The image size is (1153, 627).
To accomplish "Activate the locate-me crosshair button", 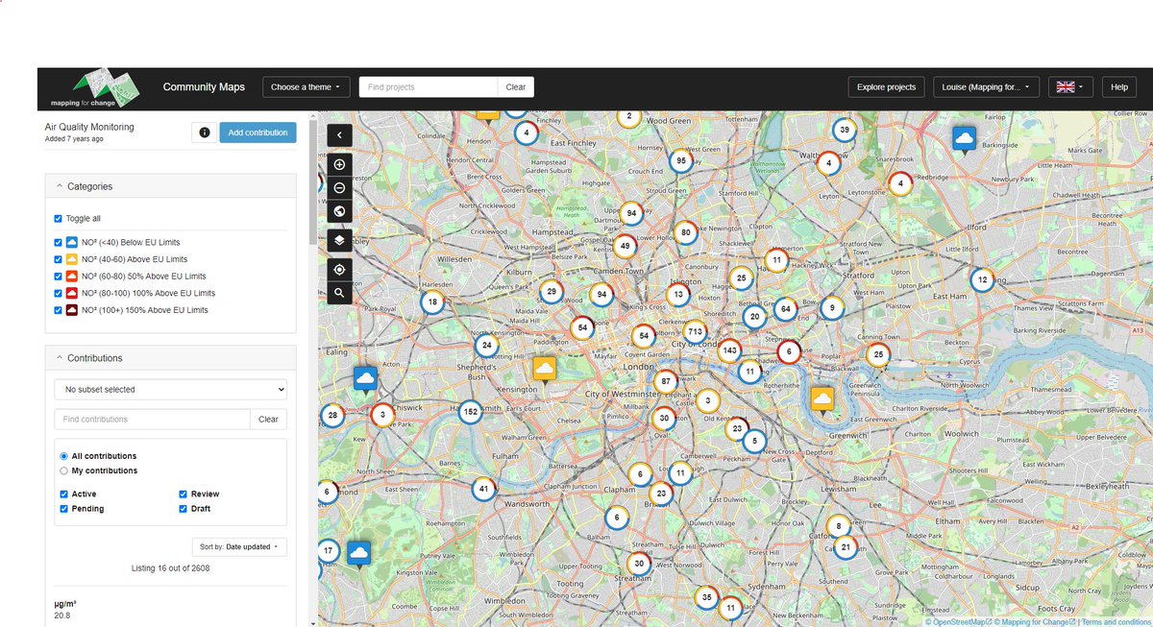I will [340, 268].
